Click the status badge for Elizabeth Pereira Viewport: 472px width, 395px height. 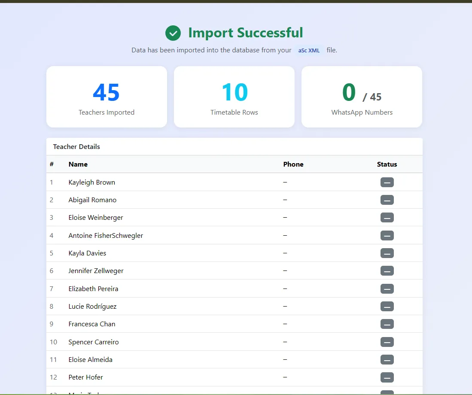click(x=387, y=289)
